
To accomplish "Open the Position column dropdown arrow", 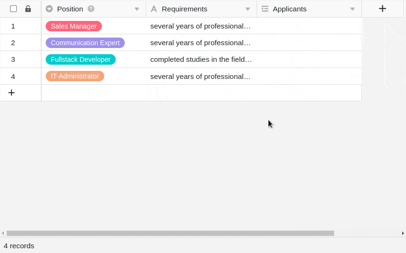I will [137, 9].
